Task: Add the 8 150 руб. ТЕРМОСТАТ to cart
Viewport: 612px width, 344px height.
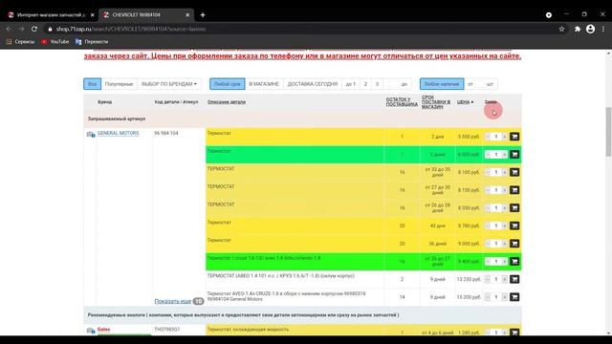Action: click(x=514, y=190)
